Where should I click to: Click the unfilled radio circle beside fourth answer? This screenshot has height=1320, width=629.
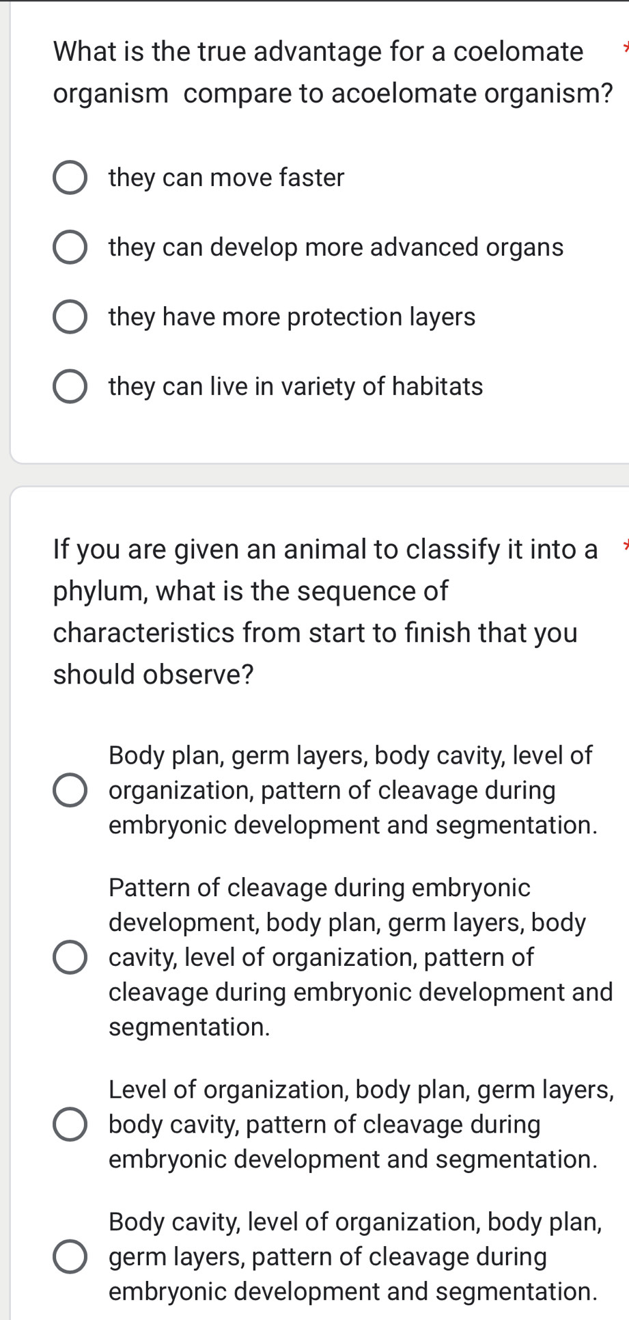tap(69, 387)
